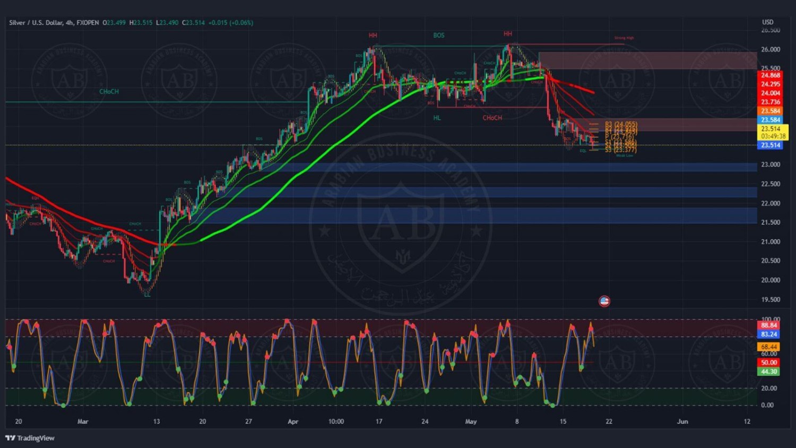This screenshot has height=448, width=796.
Task: Select the red 24.295 price tag
Action: pos(770,84)
